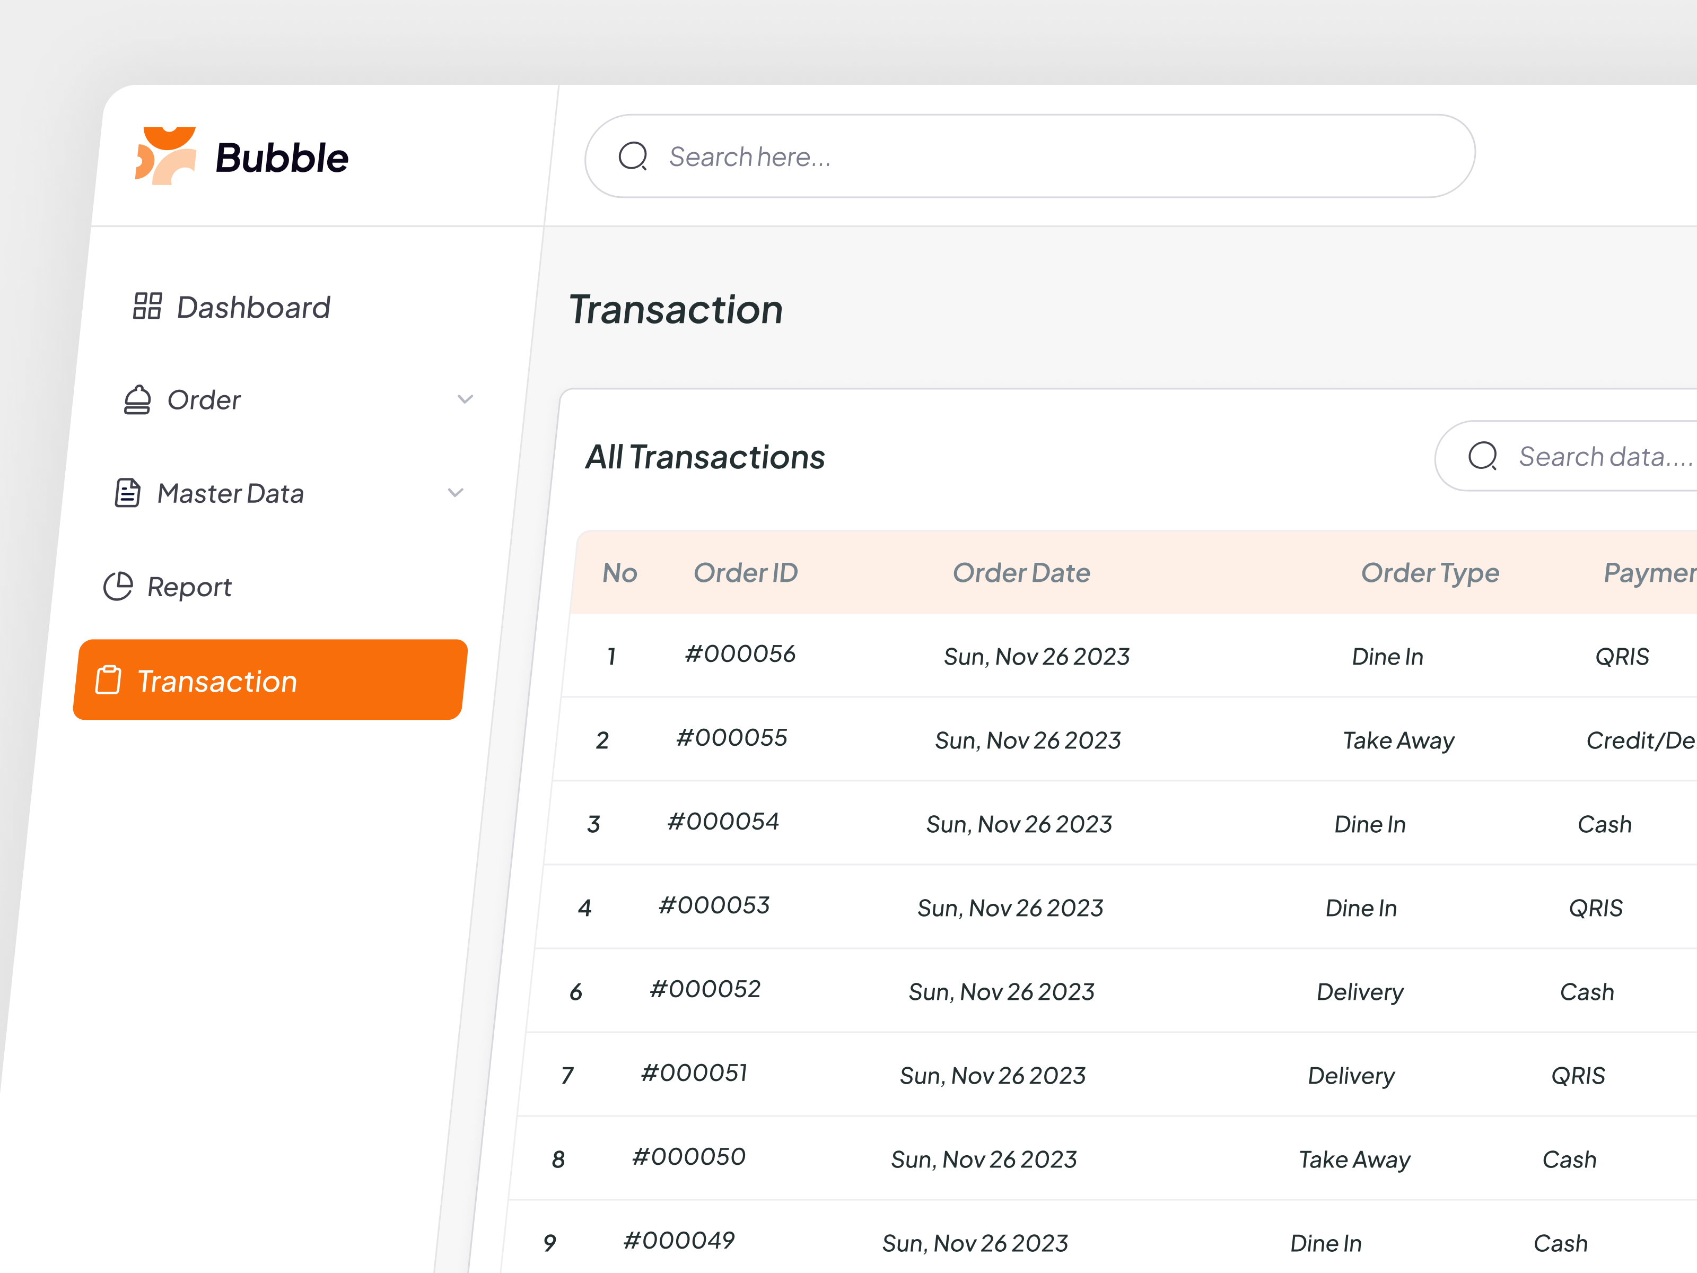Click the cloche icon beside Order
This screenshot has height=1273, width=1697.
coord(138,399)
